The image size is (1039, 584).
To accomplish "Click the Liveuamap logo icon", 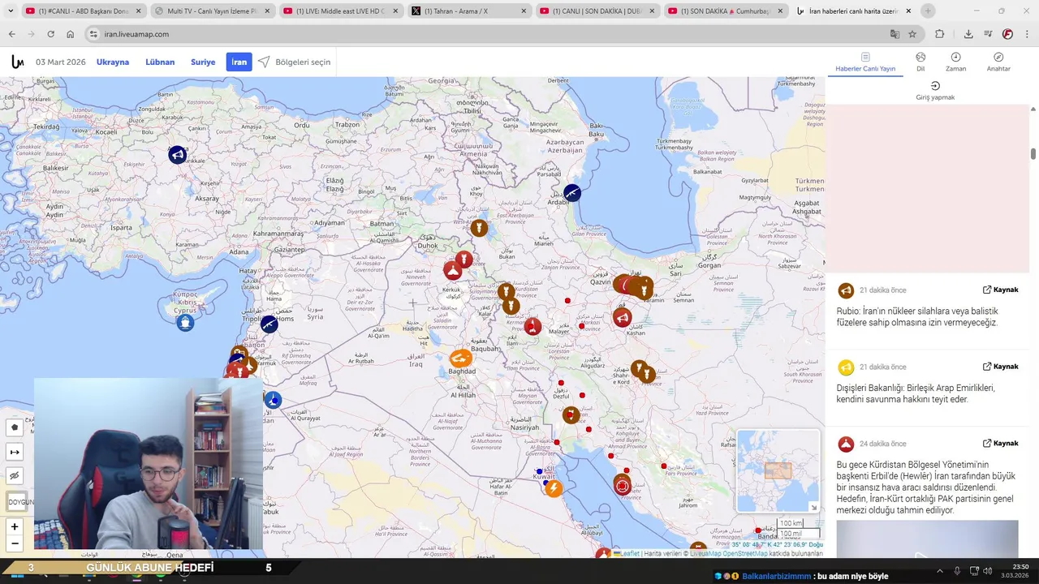I will click(17, 62).
